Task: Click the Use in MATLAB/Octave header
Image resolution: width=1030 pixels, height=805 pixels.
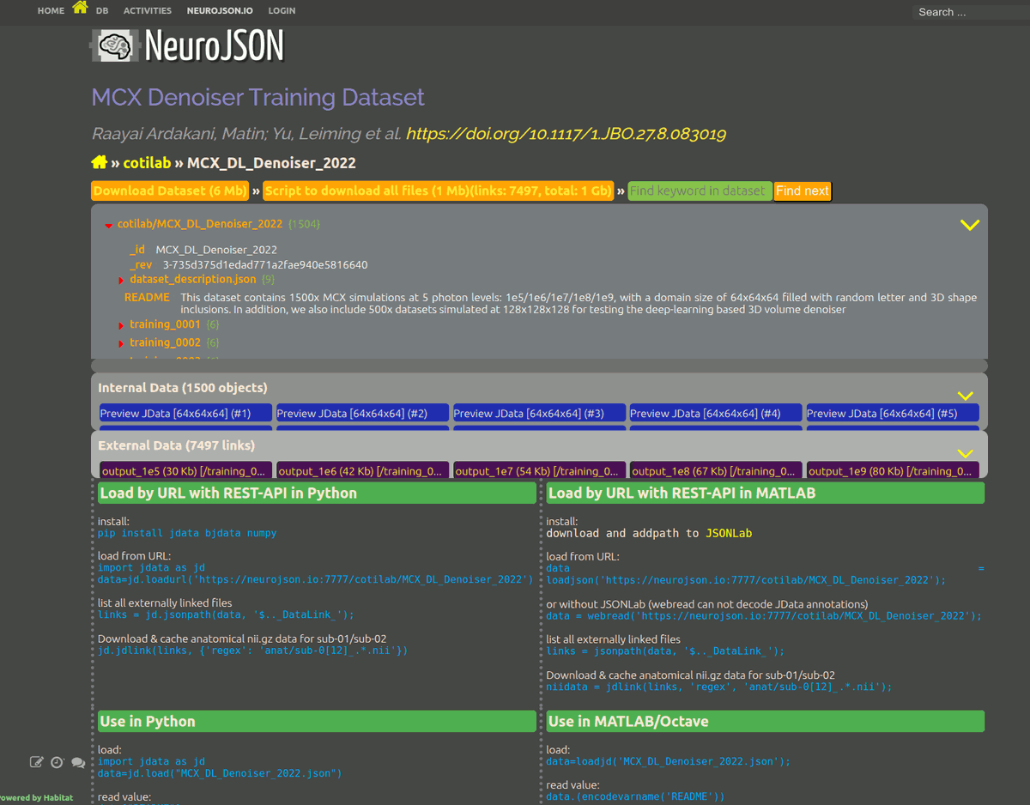Action: point(766,721)
